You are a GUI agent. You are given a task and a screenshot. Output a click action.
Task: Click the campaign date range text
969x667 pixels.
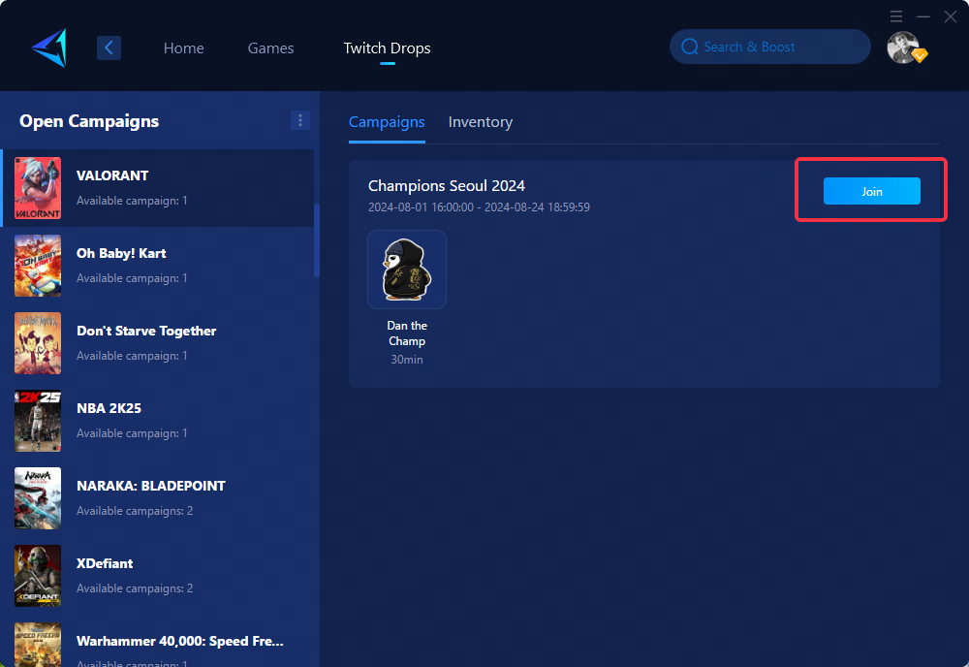479,207
